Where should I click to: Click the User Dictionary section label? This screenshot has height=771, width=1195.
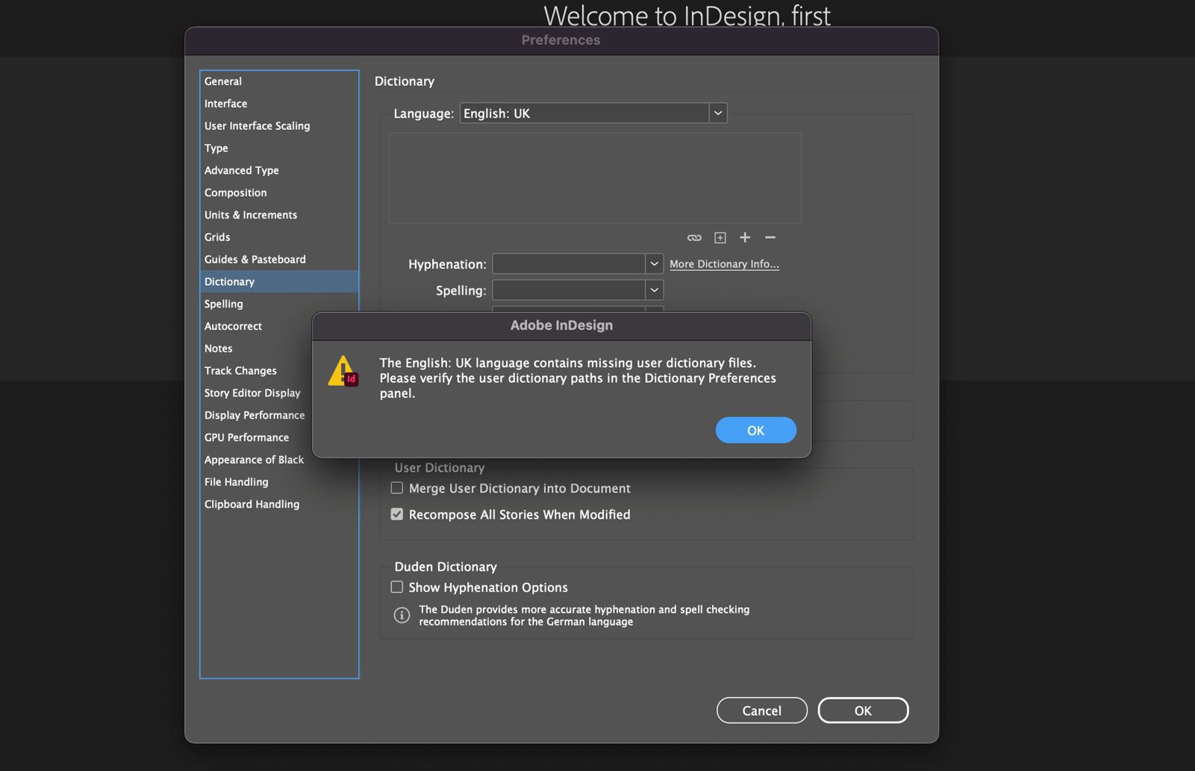(x=440, y=468)
